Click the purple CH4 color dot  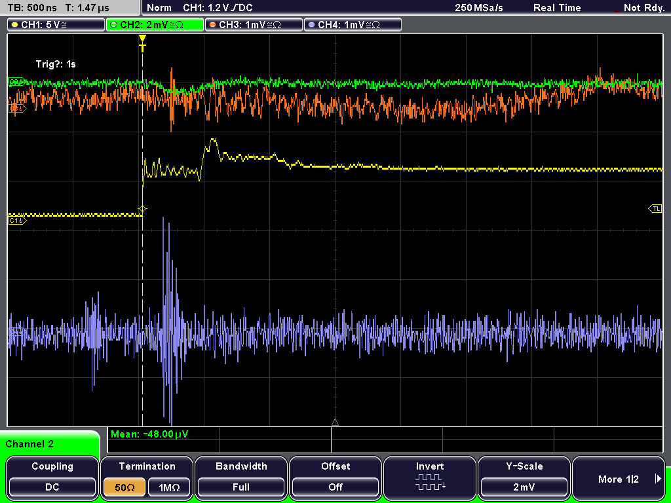(311, 25)
